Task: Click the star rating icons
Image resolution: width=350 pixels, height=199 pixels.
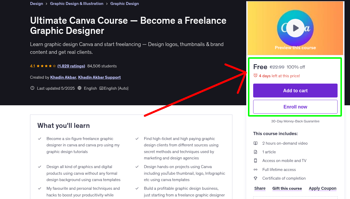Action: click(46, 66)
